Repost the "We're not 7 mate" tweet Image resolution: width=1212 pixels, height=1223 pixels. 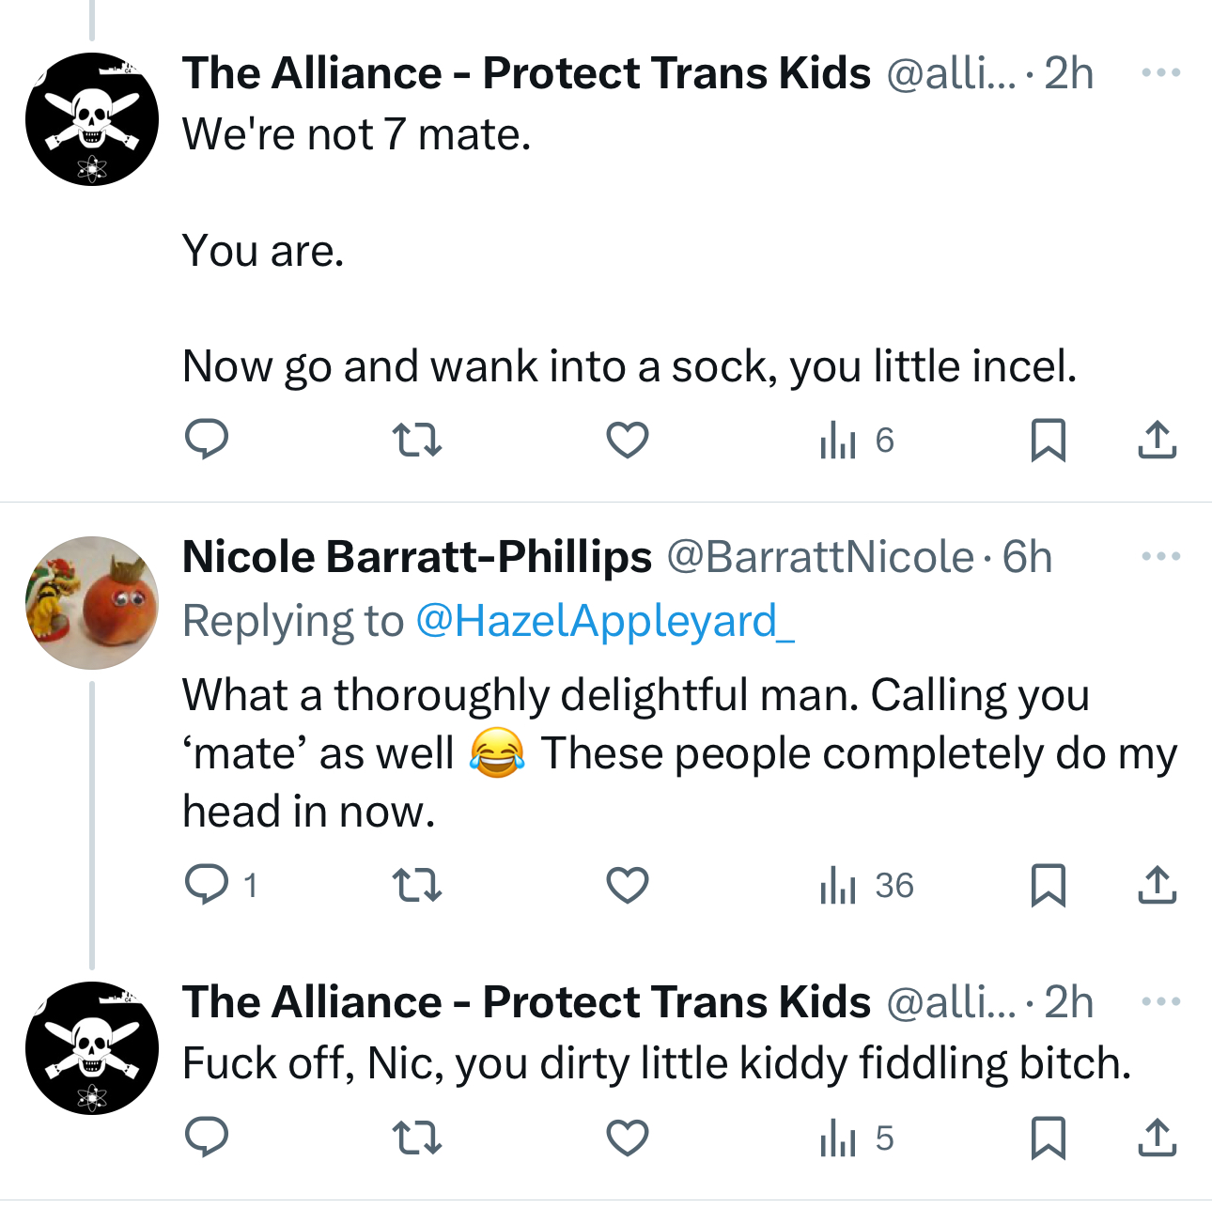pyautogui.click(x=416, y=440)
